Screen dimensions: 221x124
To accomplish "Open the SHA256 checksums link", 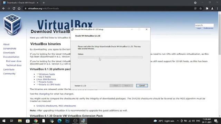I will tap(47, 106).
